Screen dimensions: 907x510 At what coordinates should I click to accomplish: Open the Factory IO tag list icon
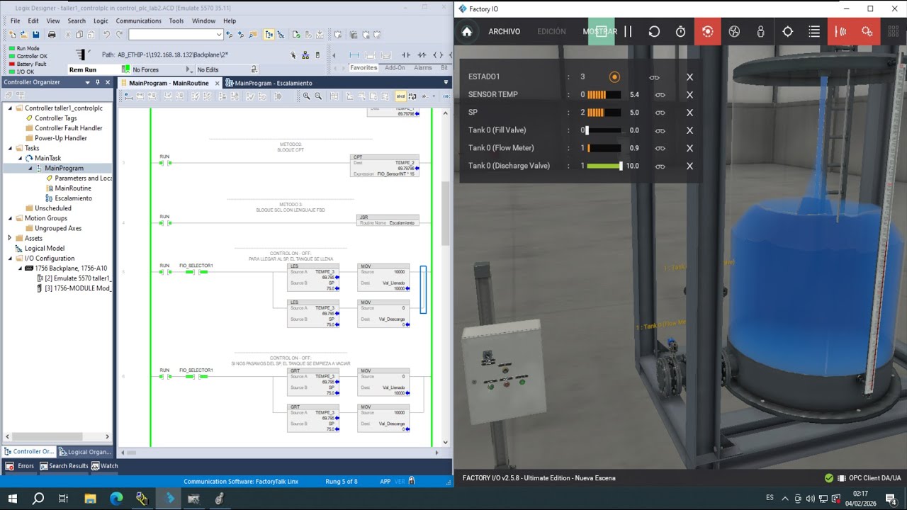coord(814,31)
